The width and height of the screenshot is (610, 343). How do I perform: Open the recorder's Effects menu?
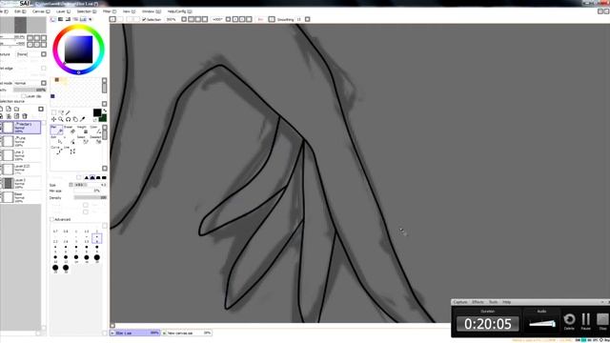pyautogui.click(x=478, y=302)
